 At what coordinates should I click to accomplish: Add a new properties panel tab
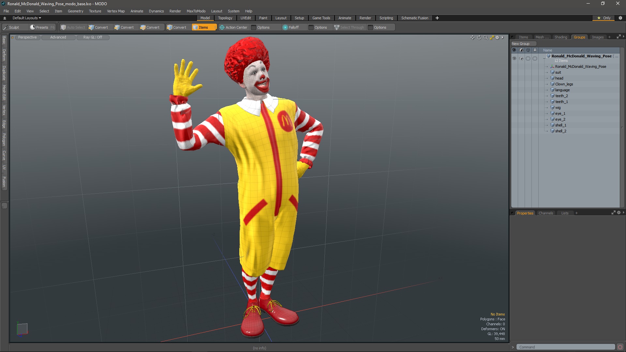(576, 213)
